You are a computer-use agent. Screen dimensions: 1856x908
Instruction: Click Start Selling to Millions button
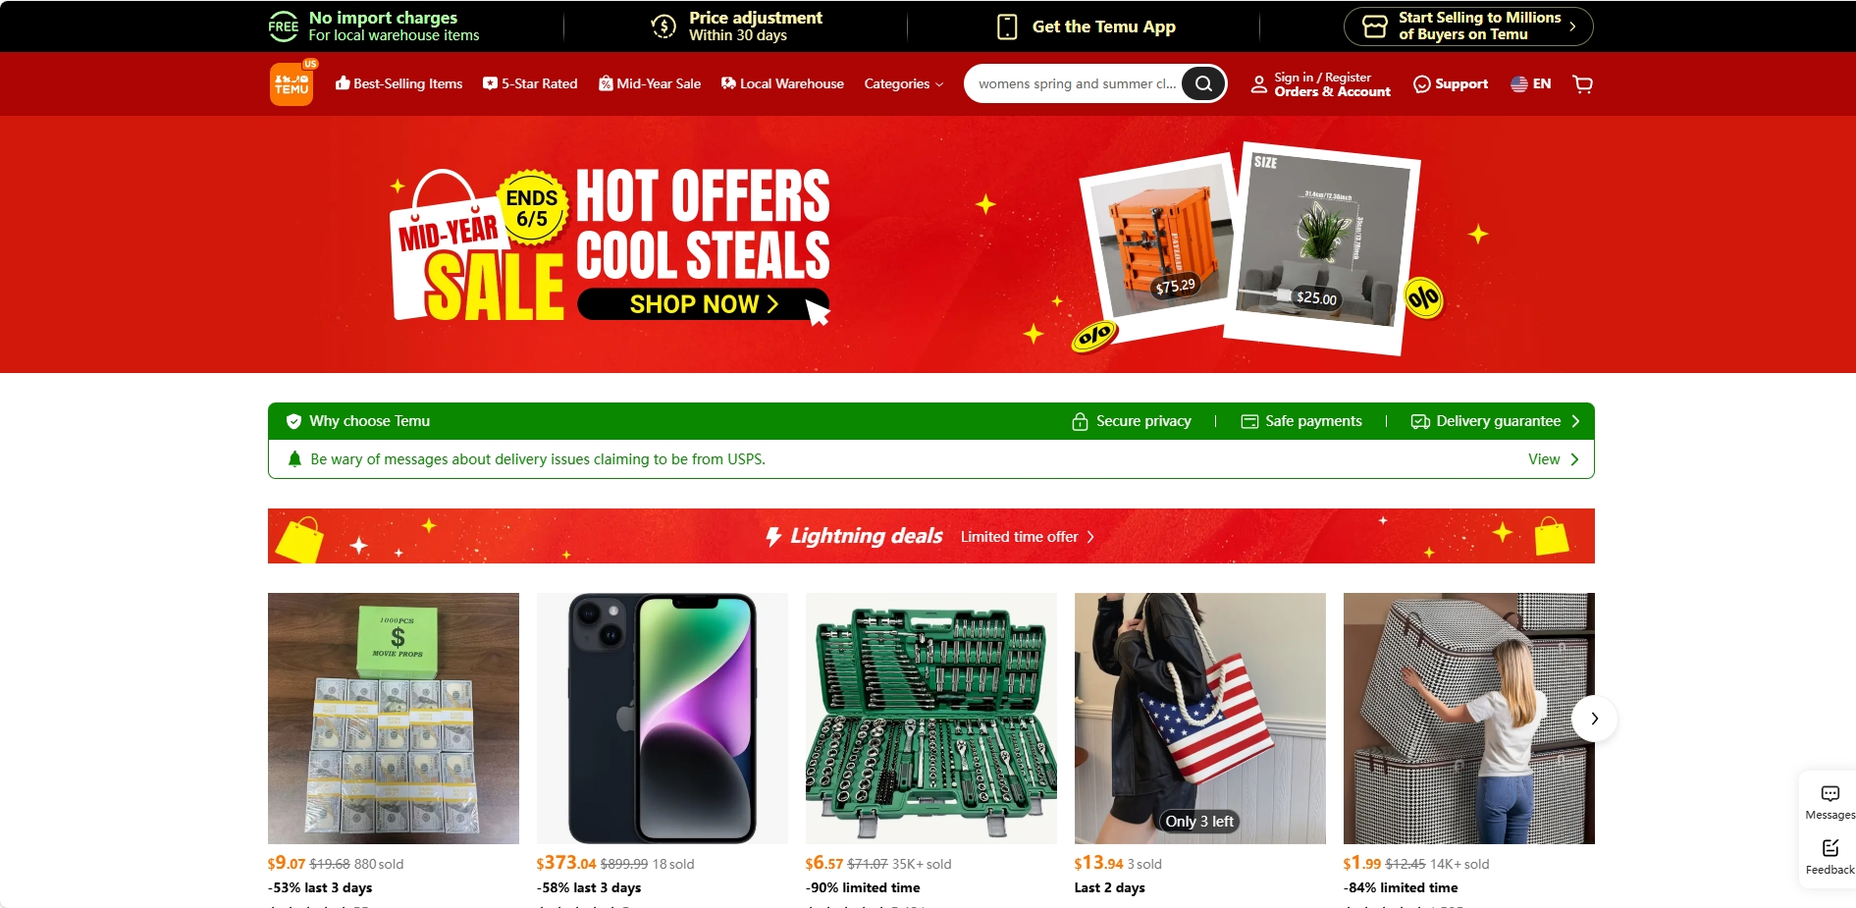pyautogui.click(x=1468, y=27)
